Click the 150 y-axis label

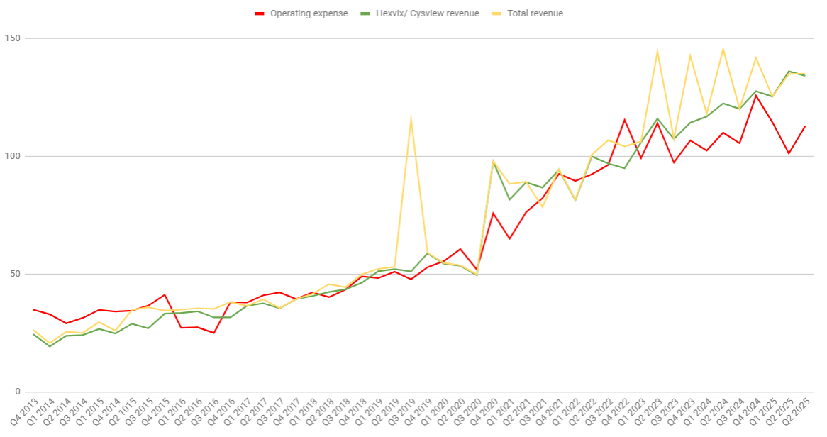12,38
